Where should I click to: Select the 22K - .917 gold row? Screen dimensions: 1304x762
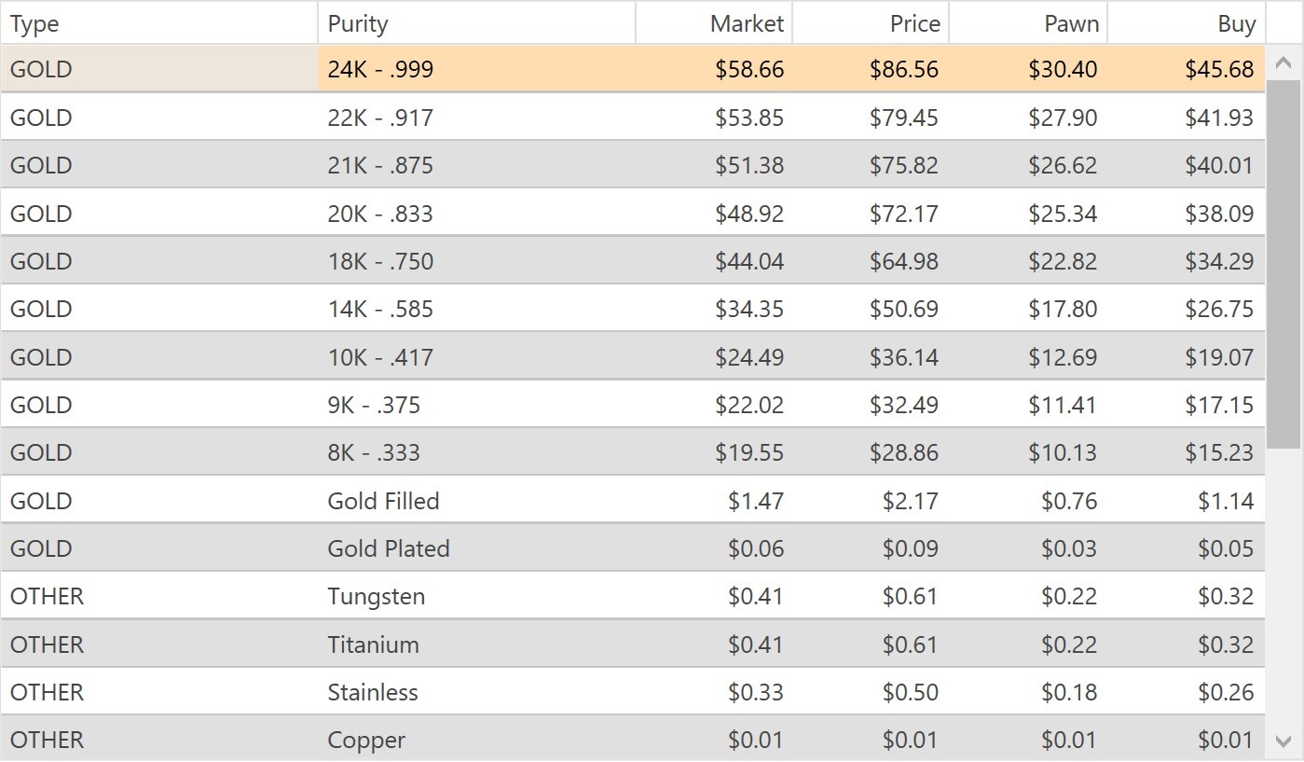633,118
